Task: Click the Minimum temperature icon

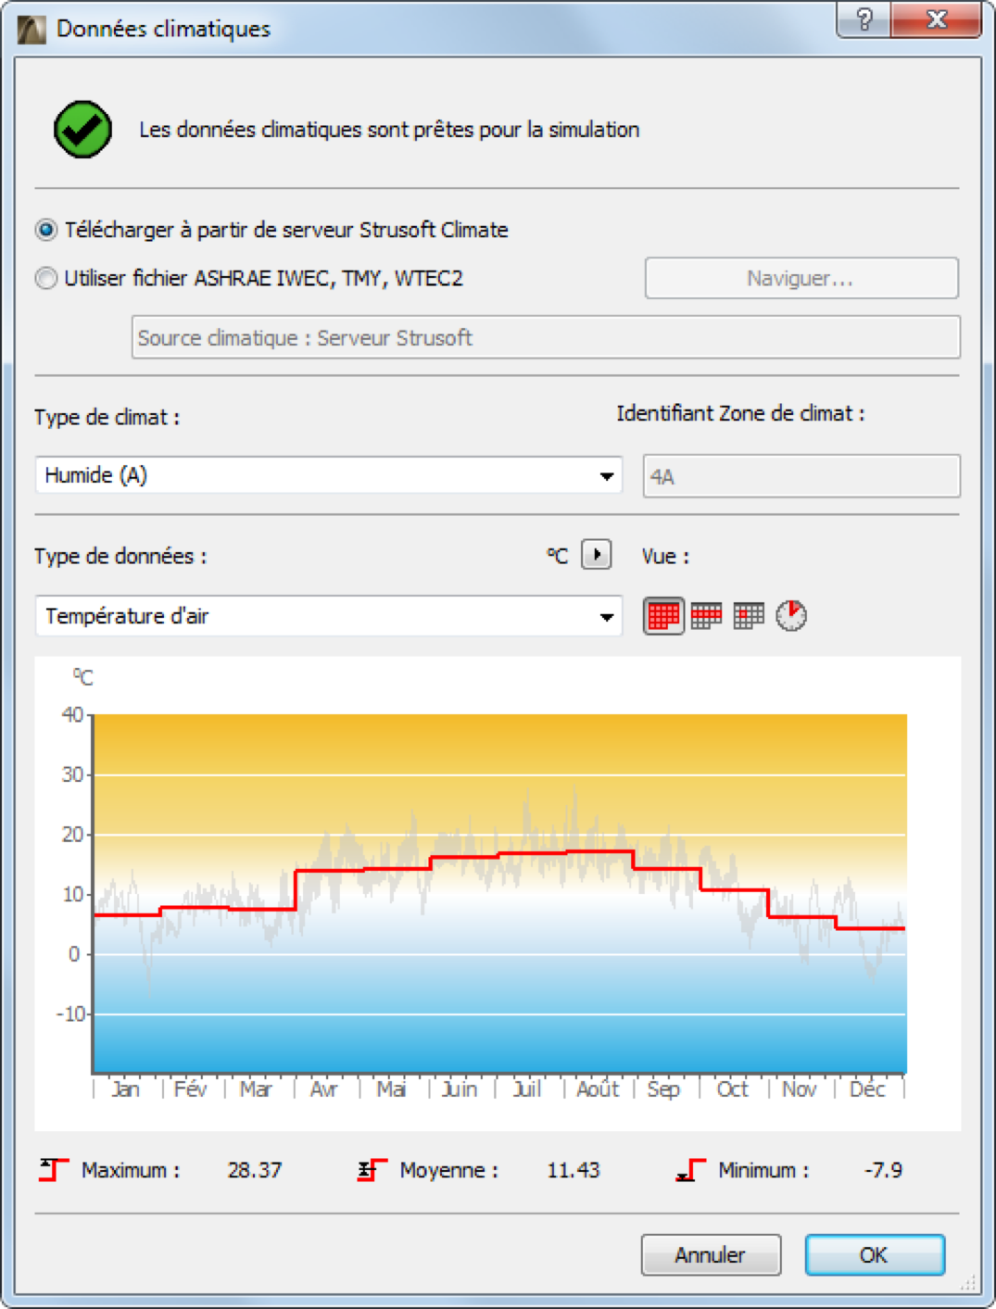Action: [691, 1170]
